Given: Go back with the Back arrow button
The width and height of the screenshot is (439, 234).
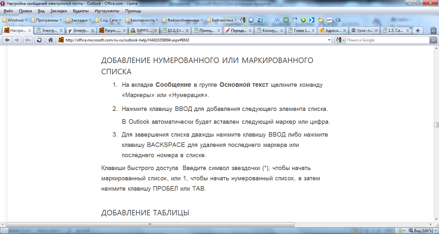Looking at the screenshot, I should tap(7, 40).
